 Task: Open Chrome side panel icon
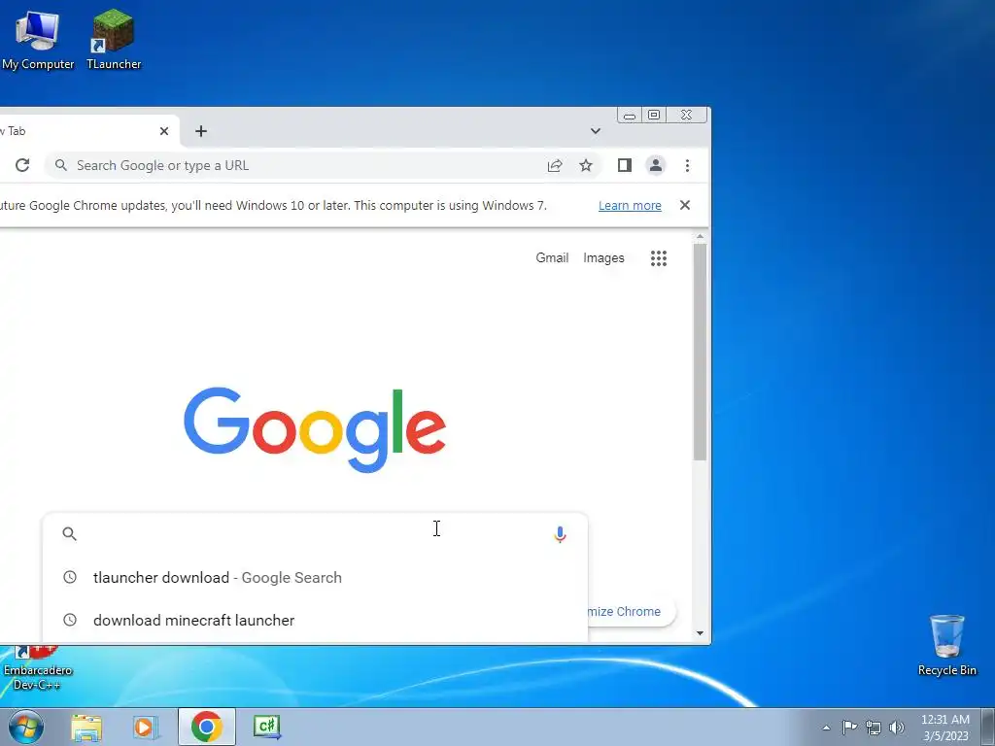(x=625, y=165)
